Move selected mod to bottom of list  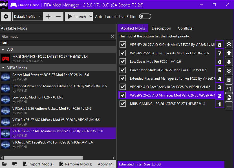pos(229,71)
